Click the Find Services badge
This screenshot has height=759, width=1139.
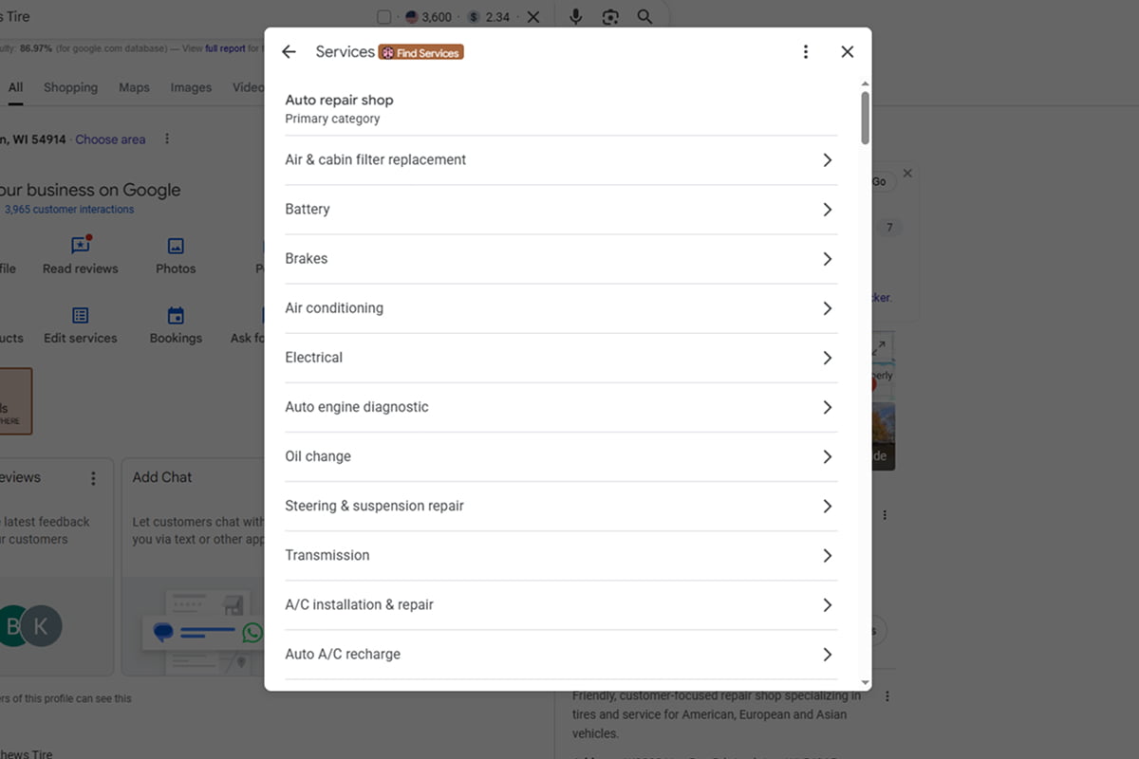[421, 53]
